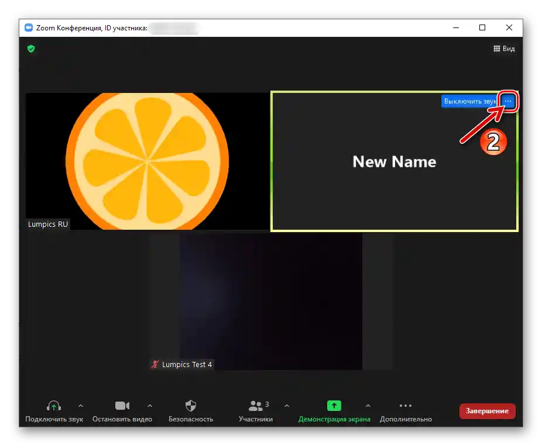Expand audio options with the chevron beside Подключить звук
This screenshot has width=542, height=446.
point(81,404)
